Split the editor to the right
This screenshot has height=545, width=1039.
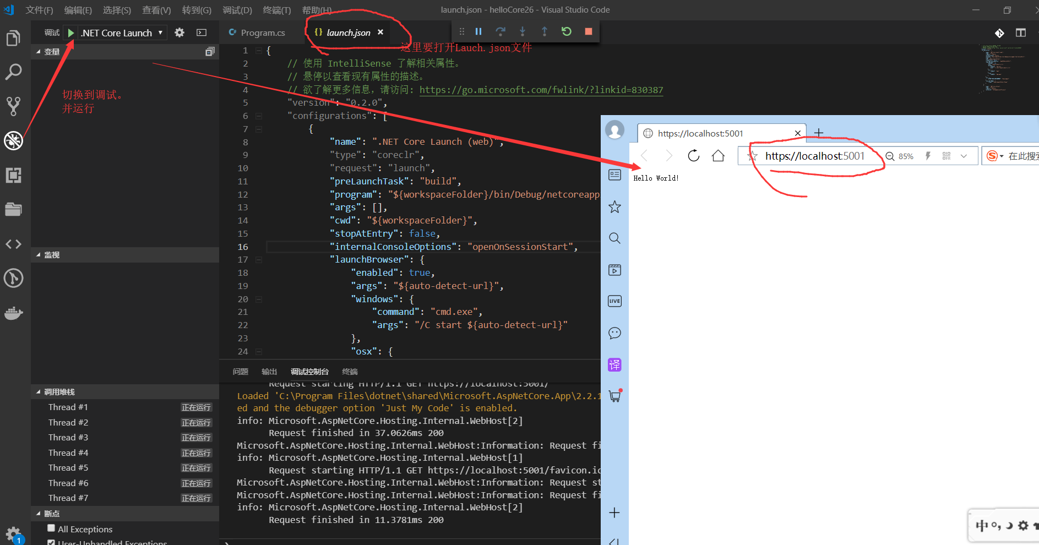point(1021,33)
